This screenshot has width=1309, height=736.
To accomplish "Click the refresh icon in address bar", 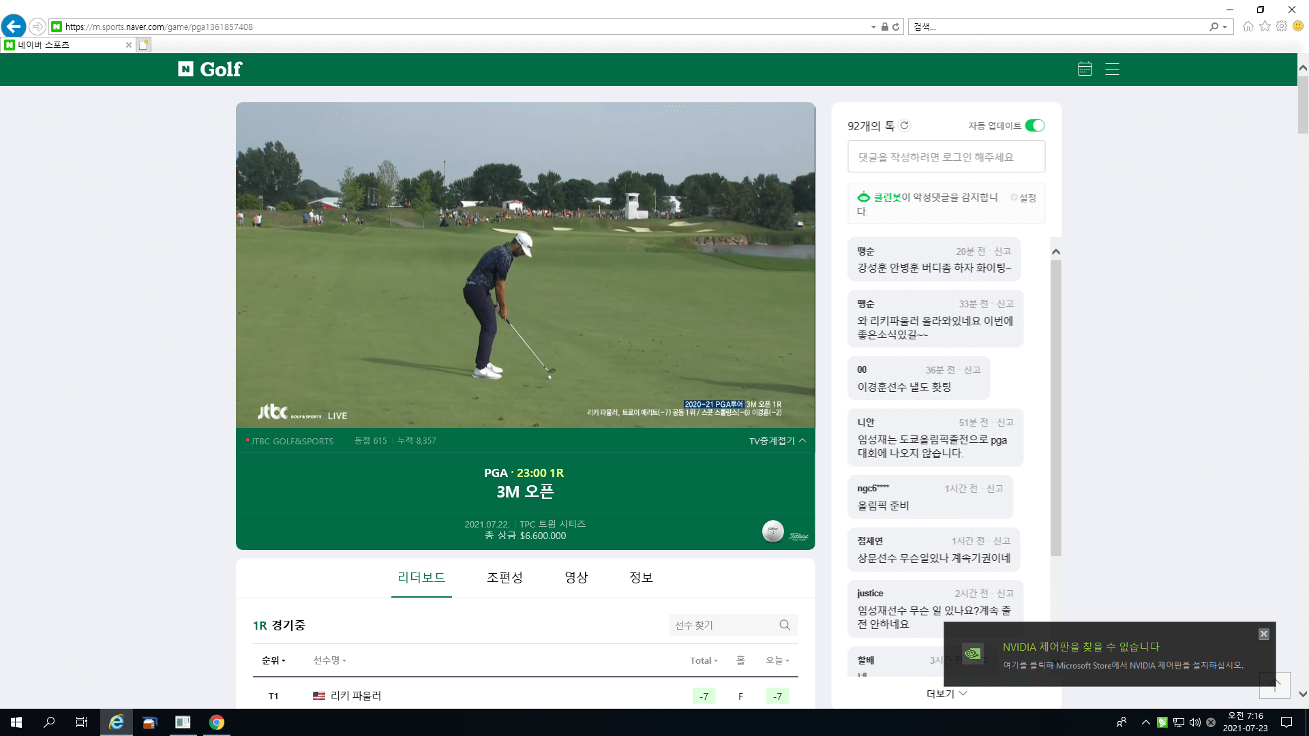I will click(896, 27).
